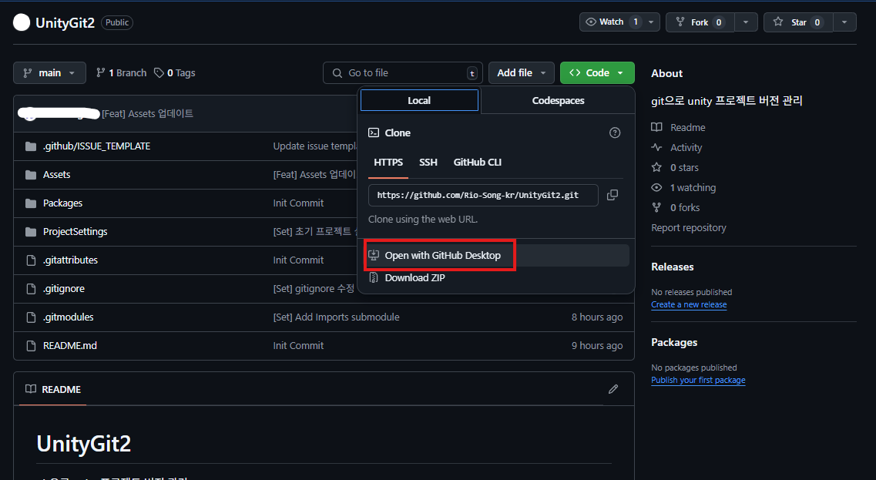Viewport: 876px width, 480px height.
Task: Choose Download ZIP option
Action: point(415,277)
